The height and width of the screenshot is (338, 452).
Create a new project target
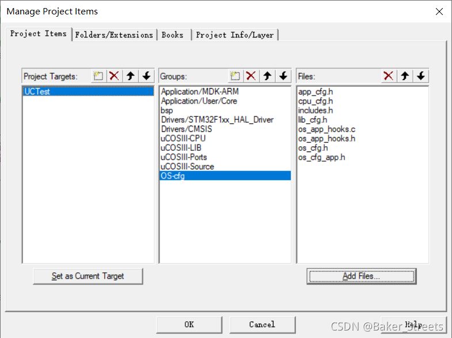(x=98, y=76)
